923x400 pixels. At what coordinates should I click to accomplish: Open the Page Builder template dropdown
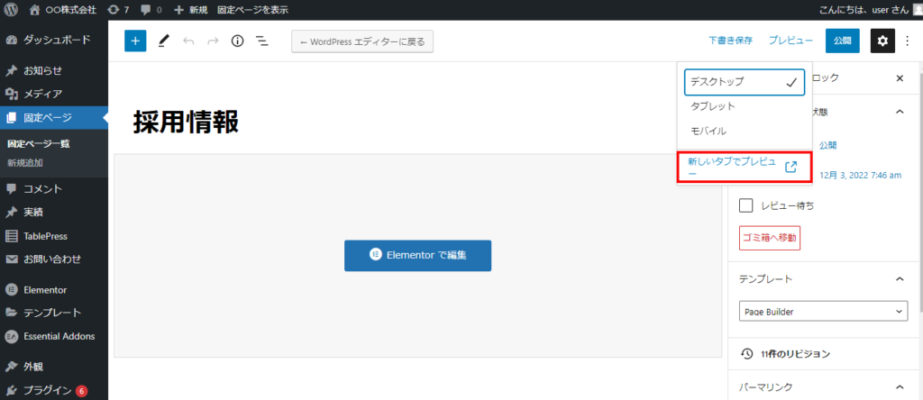click(823, 311)
